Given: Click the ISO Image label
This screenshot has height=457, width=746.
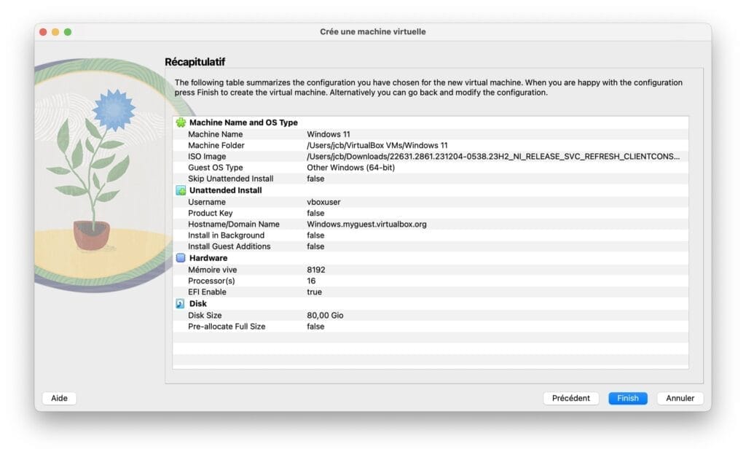Looking at the screenshot, I should [207, 156].
